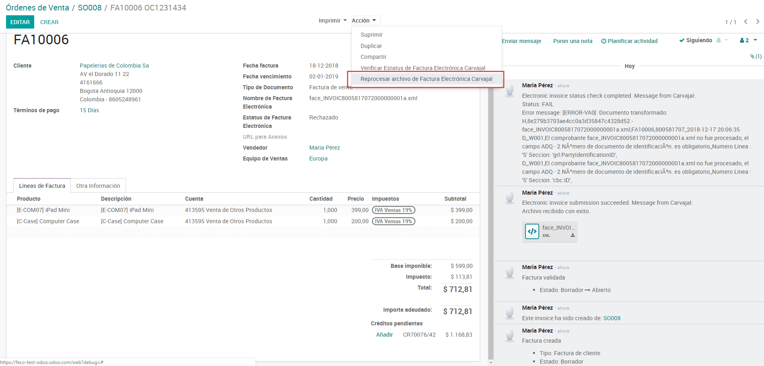The width and height of the screenshot is (764, 366).
Task: Open the SO008 breadcrumb link
Action: 89,8
